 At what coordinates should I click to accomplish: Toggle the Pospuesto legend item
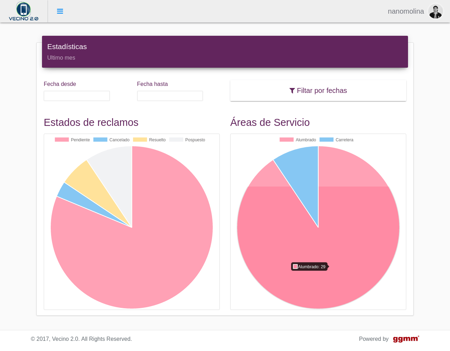[x=187, y=140]
